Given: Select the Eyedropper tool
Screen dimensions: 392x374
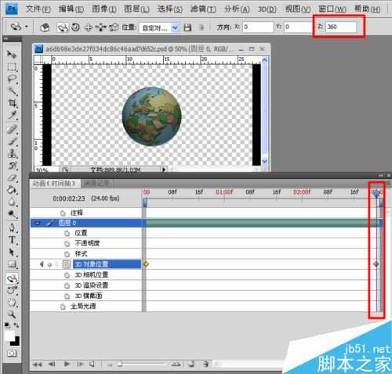Looking at the screenshot, I should tap(12, 115).
